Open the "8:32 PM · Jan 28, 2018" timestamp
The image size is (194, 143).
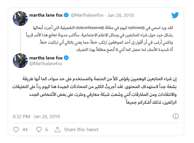coord(36,117)
